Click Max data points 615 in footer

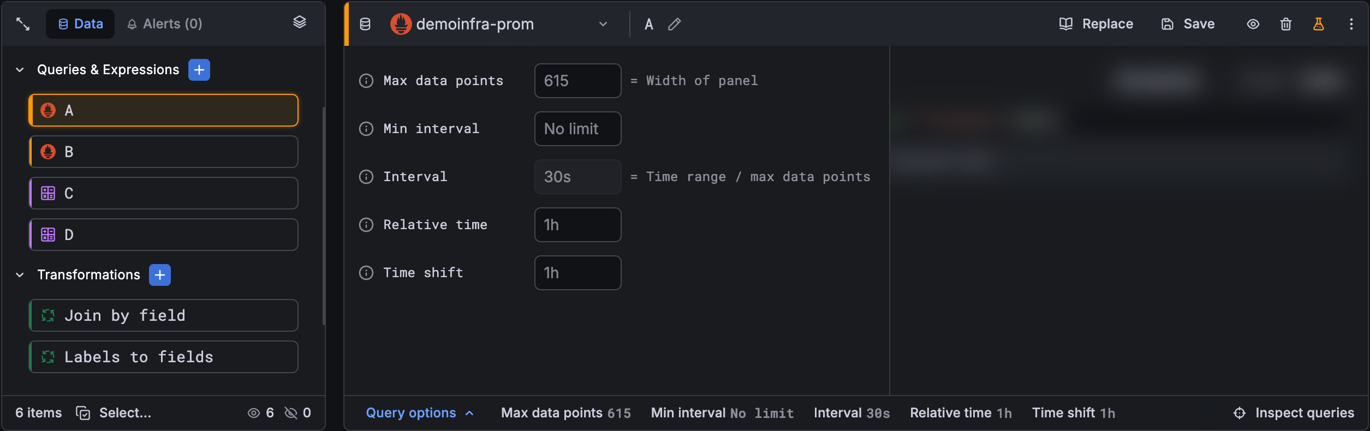(x=566, y=413)
